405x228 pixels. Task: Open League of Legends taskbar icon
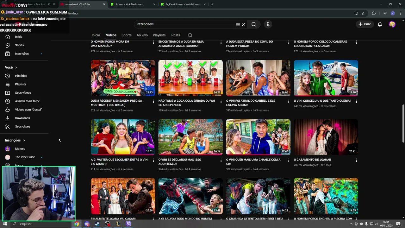(x=118, y=224)
